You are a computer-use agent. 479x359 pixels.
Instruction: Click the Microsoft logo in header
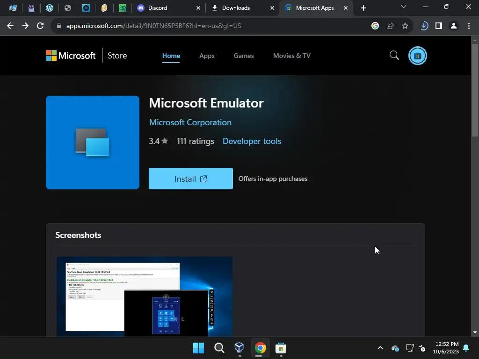coord(71,56)
